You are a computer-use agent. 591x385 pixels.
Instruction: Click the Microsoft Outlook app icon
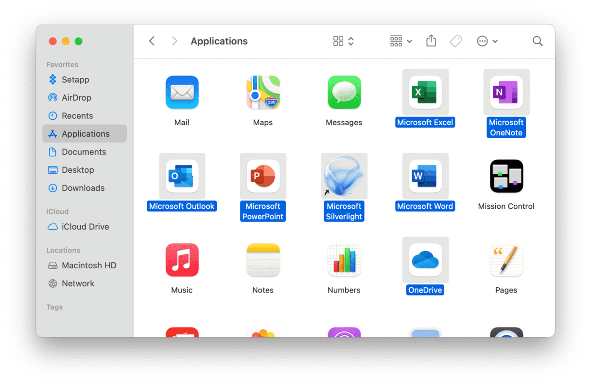coord(182,176)
